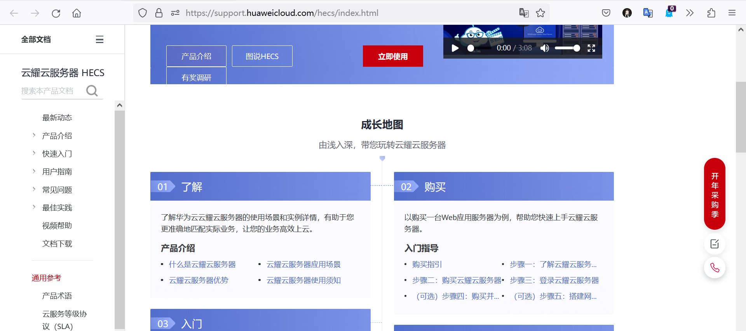Click the 全部文档 heading
The height and width of the screenshot is (331, 746).
pyautogui.click(x=36, y=40)
